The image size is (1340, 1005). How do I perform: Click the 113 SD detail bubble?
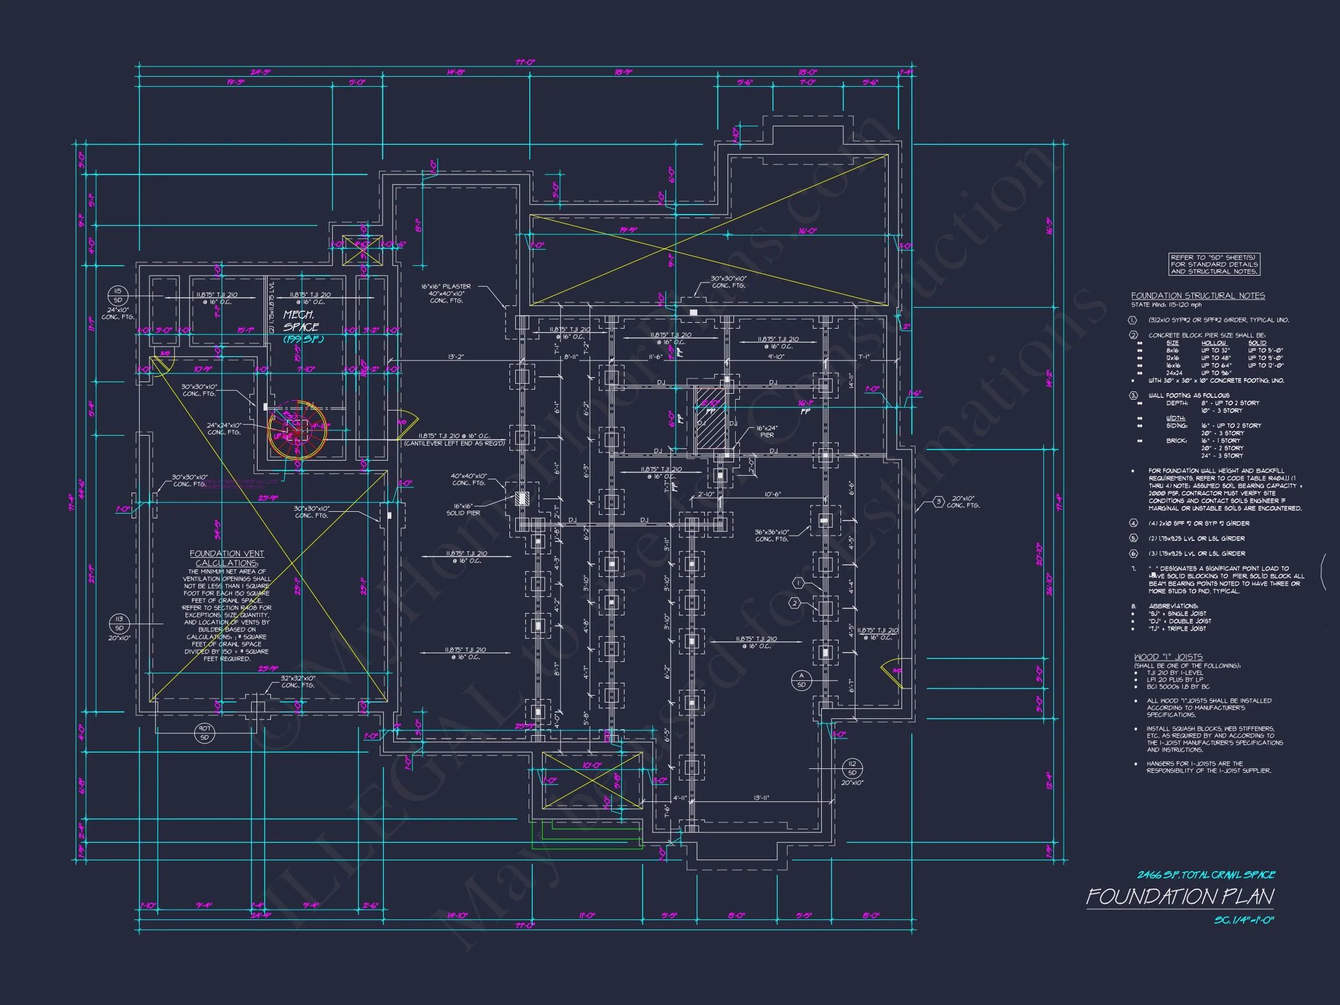[119, 623]
